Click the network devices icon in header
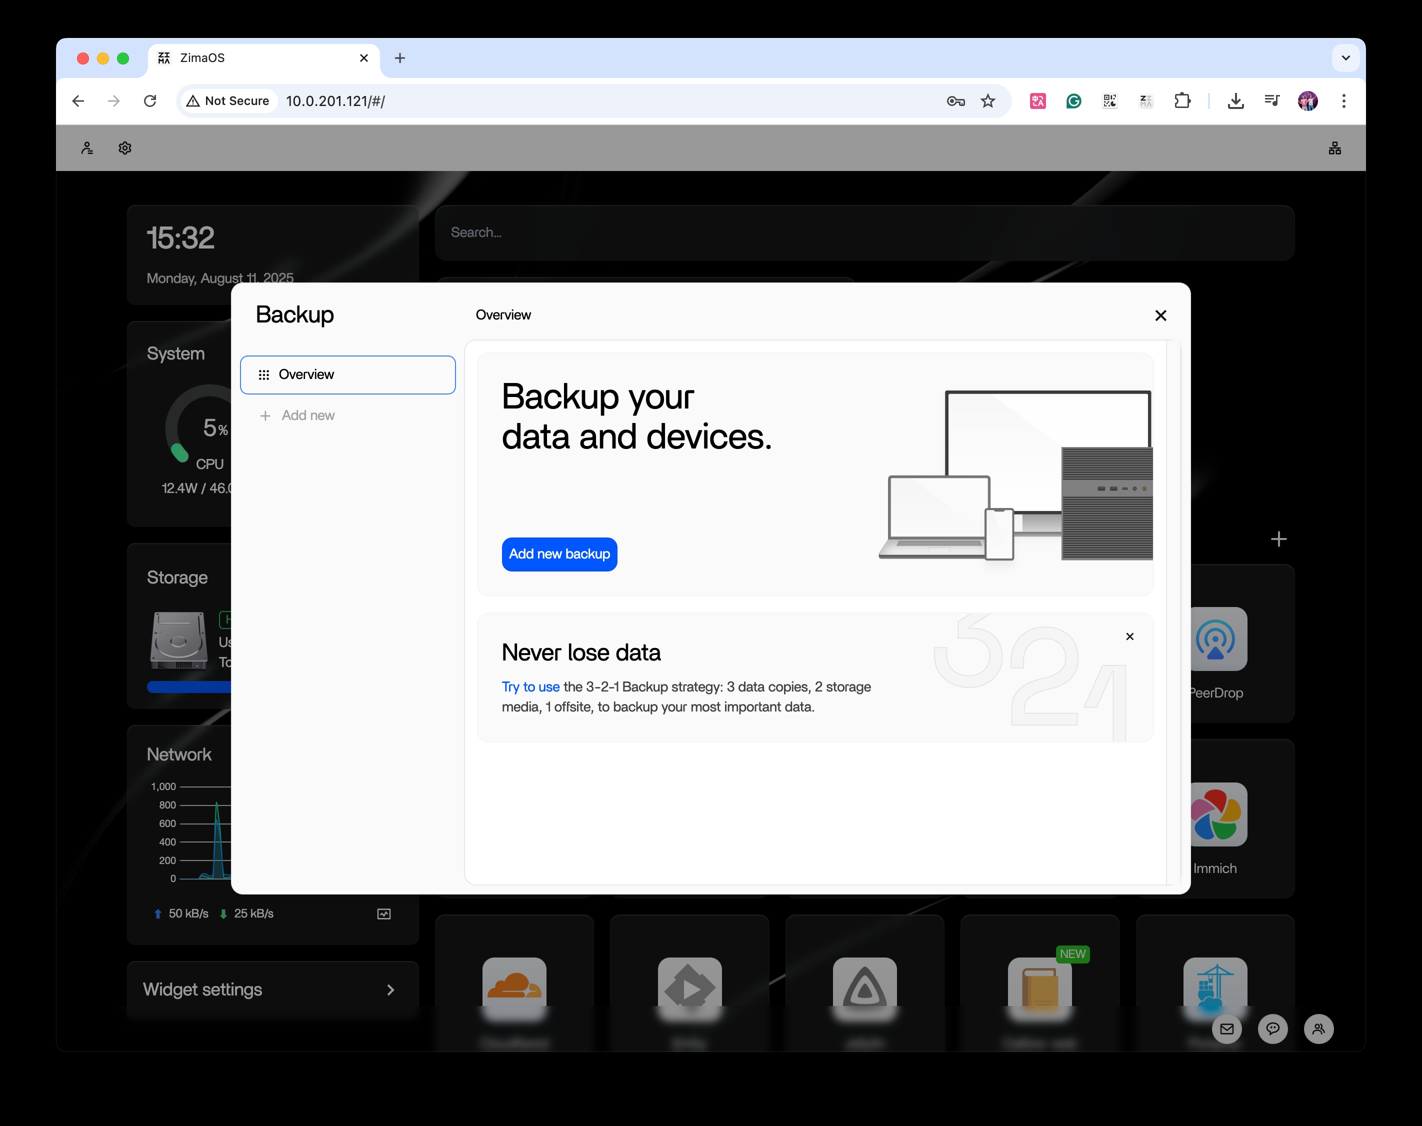1422x1126 pixels. click(1334, 147)
